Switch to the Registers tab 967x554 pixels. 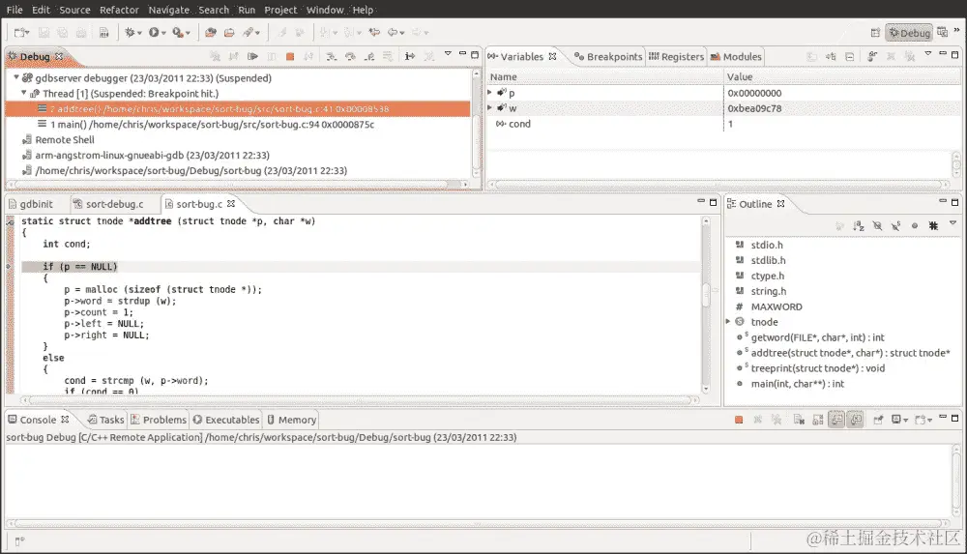click(x=676, y=56)
